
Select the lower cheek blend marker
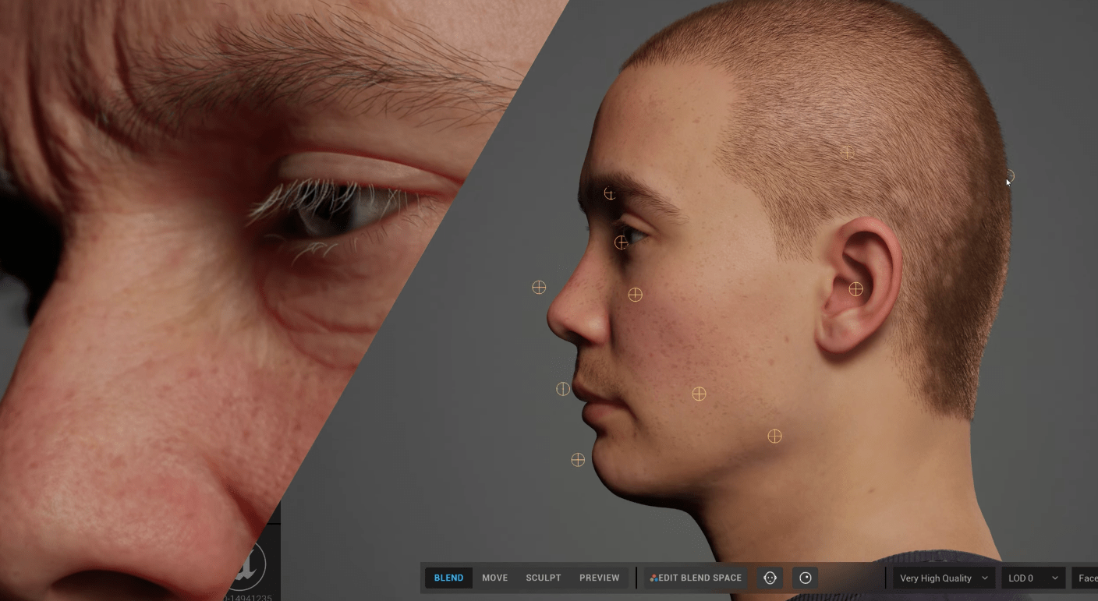click(x=699, y=394)
